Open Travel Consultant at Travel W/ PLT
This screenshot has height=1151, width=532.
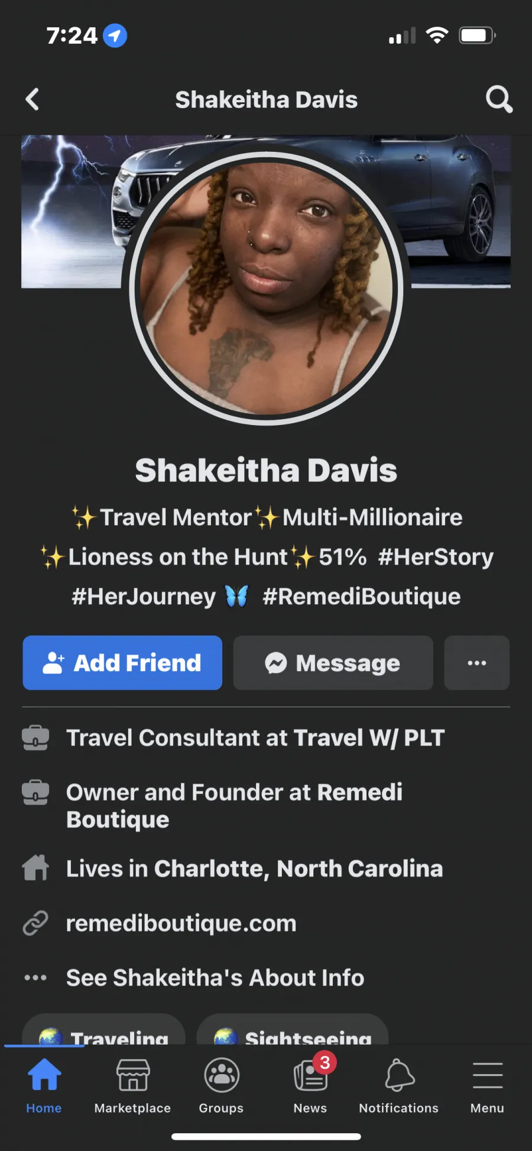(255, 738)
